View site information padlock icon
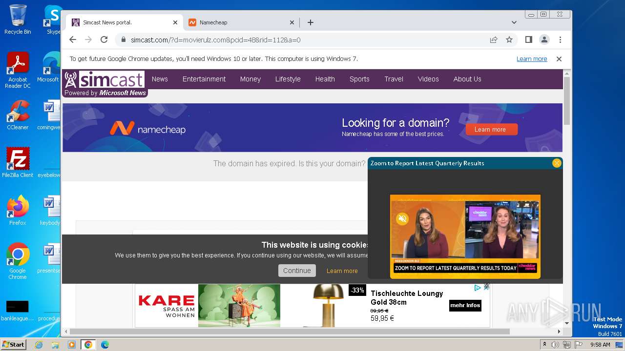The image size is (625, 351). coord(123,39)
